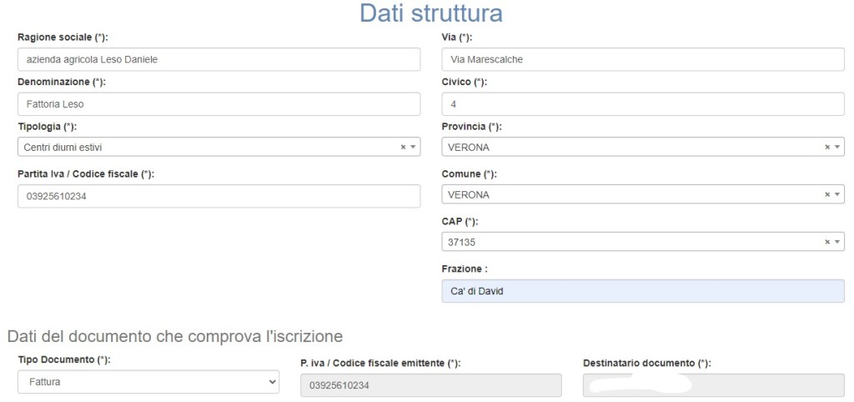The image size is (854, 402).
Task: Open the Tipo Documento select box
Action: click(x=148, y=381)
